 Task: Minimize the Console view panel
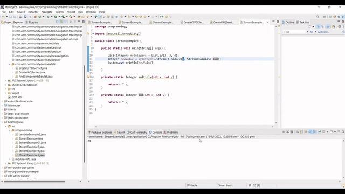coord(339,131)
